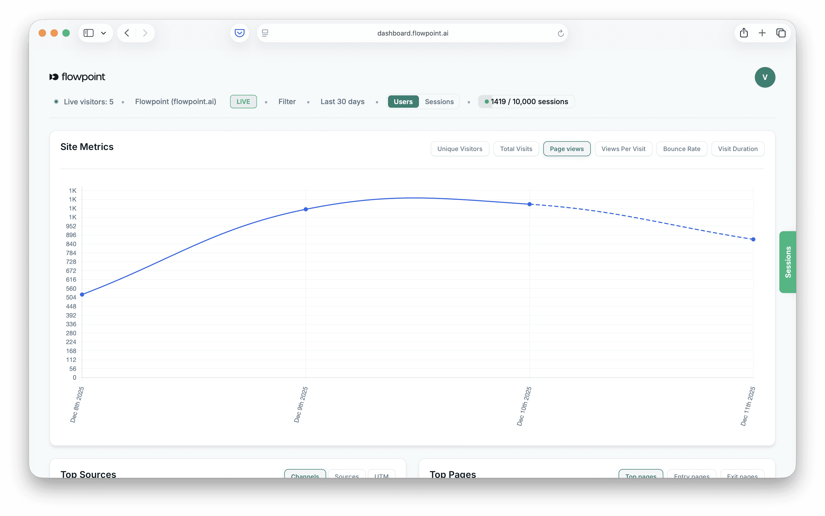Click the 1419 / 10,000 sessions usage bar
825x516 pixels.
point(526,102)
